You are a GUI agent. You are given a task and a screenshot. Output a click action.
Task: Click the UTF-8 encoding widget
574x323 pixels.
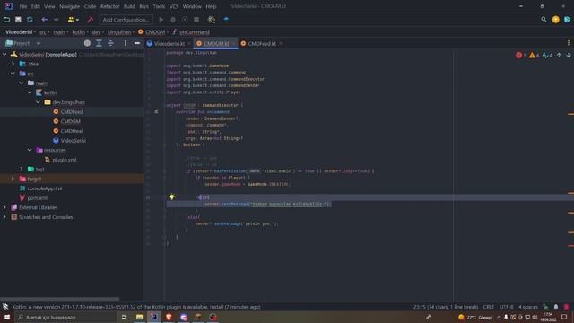click(x=506, y=307)
